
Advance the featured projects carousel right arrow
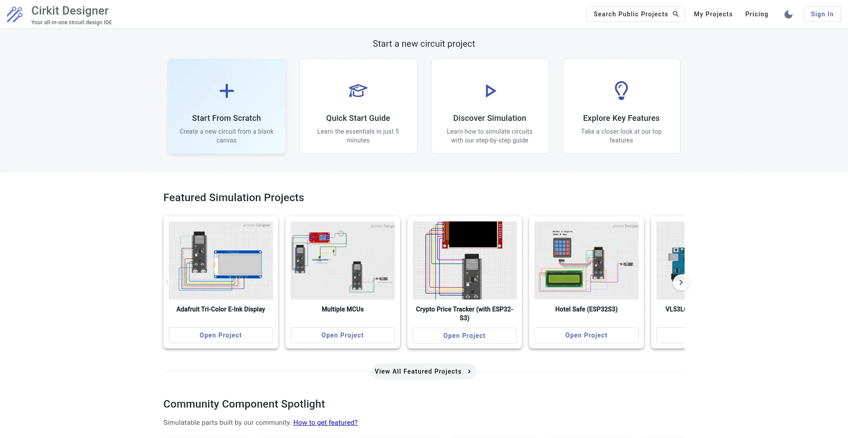681,282
